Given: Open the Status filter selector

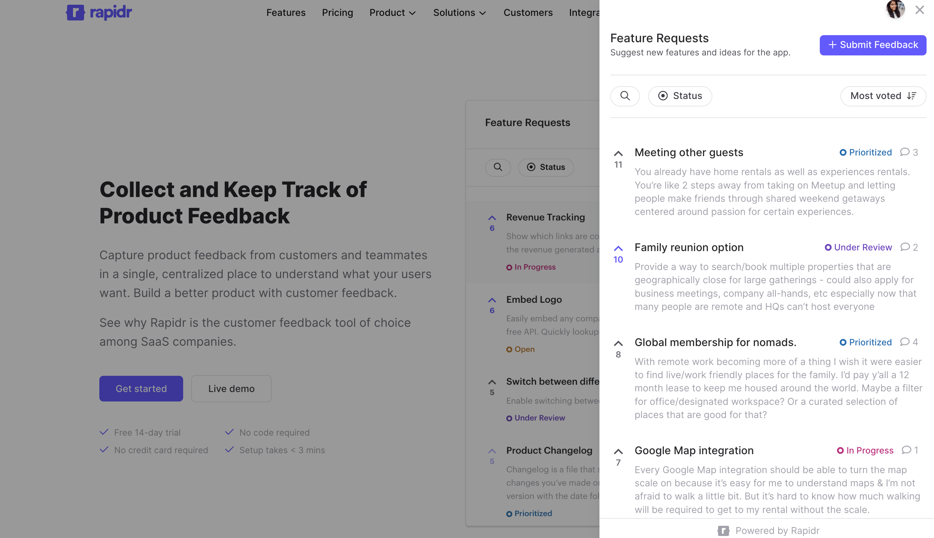Looking at the screenshot, I should pyautogui.click(x=680, y=96).
